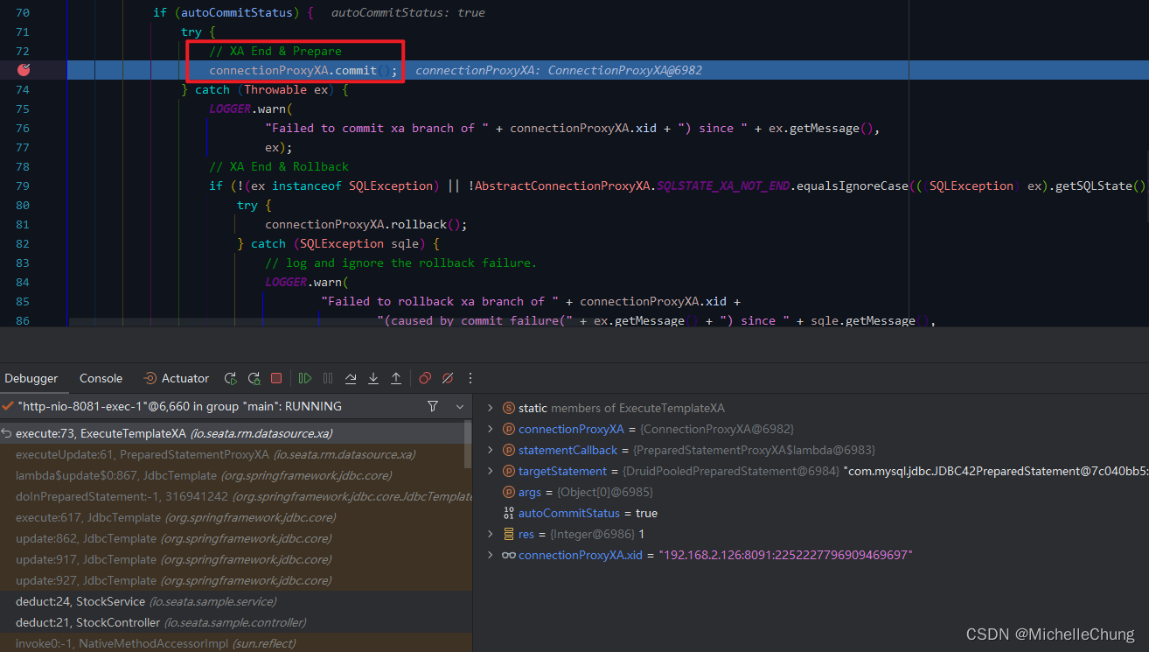Click the Rerun in debug mode icon
This screenshot has width=1149, height=652.
(x=254, y=378)
